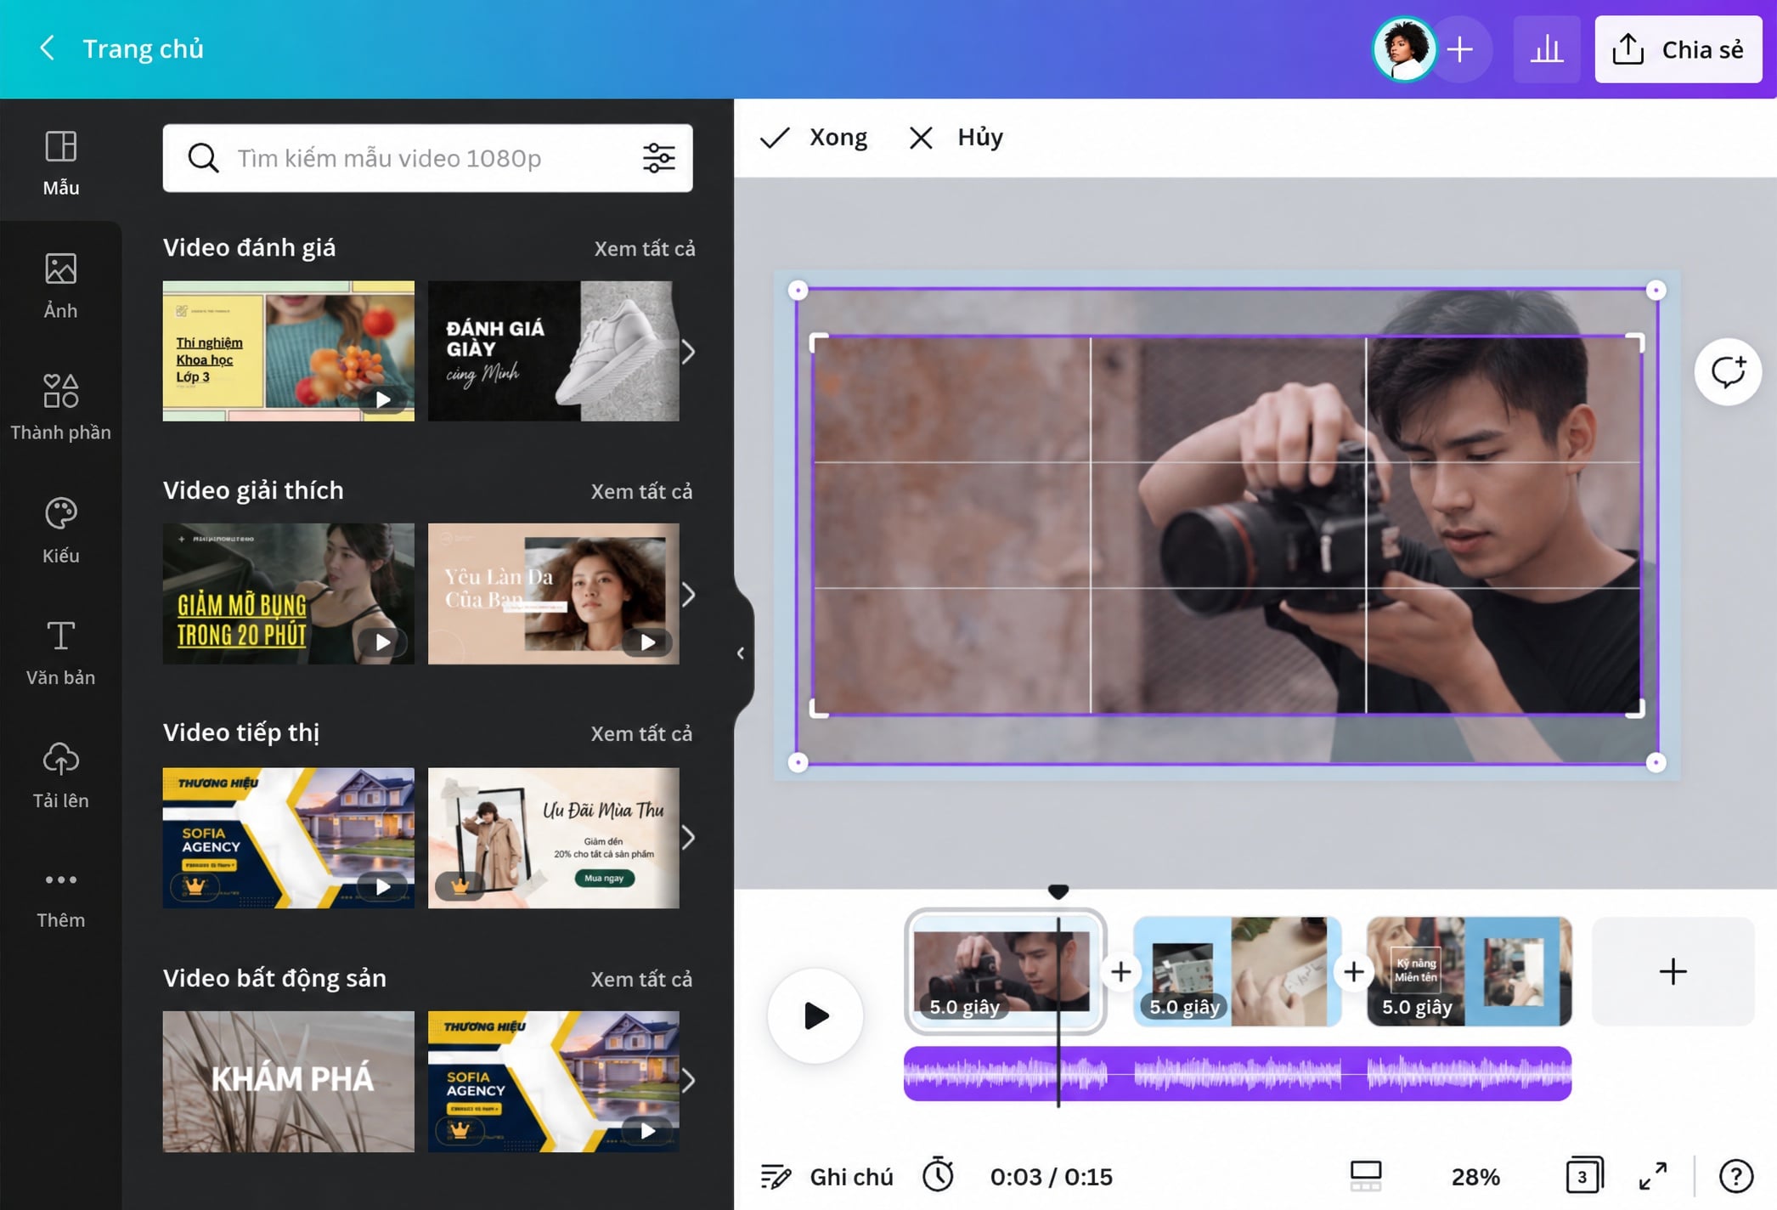Collapse the side panel handle
Image resolution: width=1777 pixels, height=1210 pixels.
coord(741,653)
